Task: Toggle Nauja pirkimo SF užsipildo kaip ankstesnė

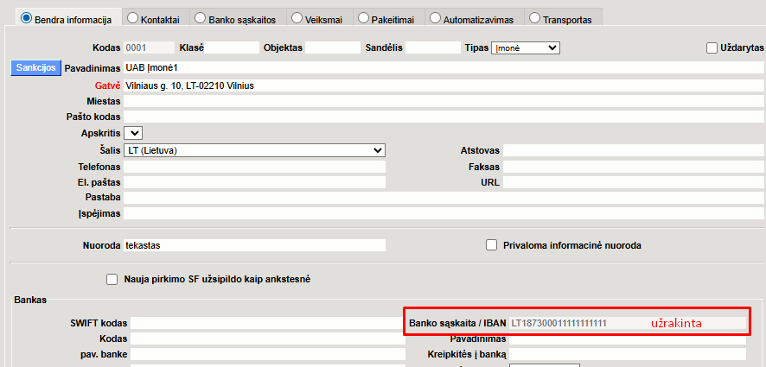Action: point(112,279)
